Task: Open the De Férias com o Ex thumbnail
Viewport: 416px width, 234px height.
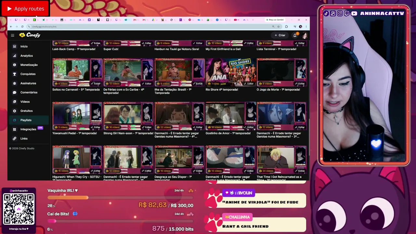Action: (x=128, y=72)
